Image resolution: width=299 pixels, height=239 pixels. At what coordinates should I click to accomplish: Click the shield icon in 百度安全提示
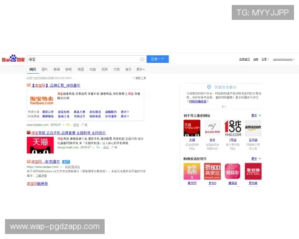click(209, 87)
